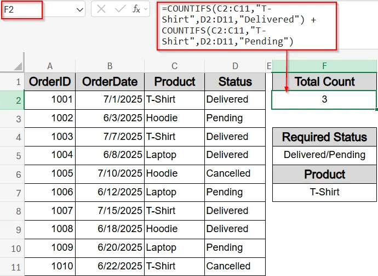Select the date cell 6/12/2025
The height and width of the screenshot is (276, 378).
[x=110, y=193]
